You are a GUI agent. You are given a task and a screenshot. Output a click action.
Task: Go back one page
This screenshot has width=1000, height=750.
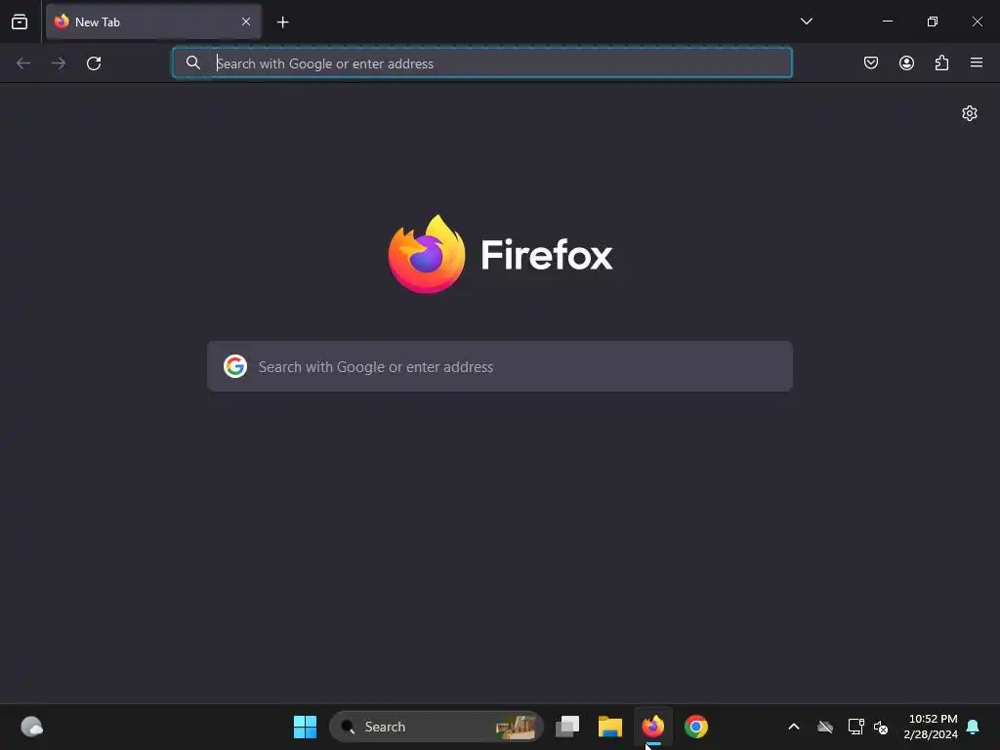click(23, 63)
